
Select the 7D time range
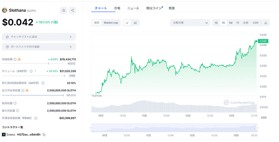click(x=223, y=23)
